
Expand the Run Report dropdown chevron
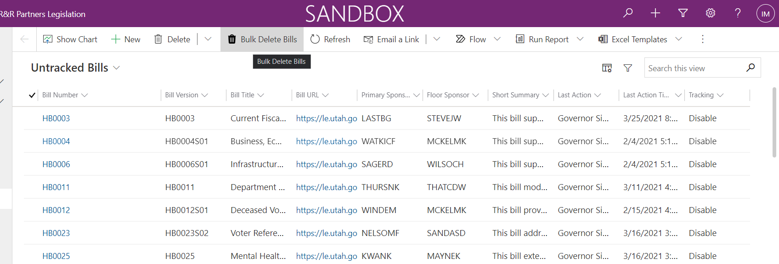[x=580, y=39]
